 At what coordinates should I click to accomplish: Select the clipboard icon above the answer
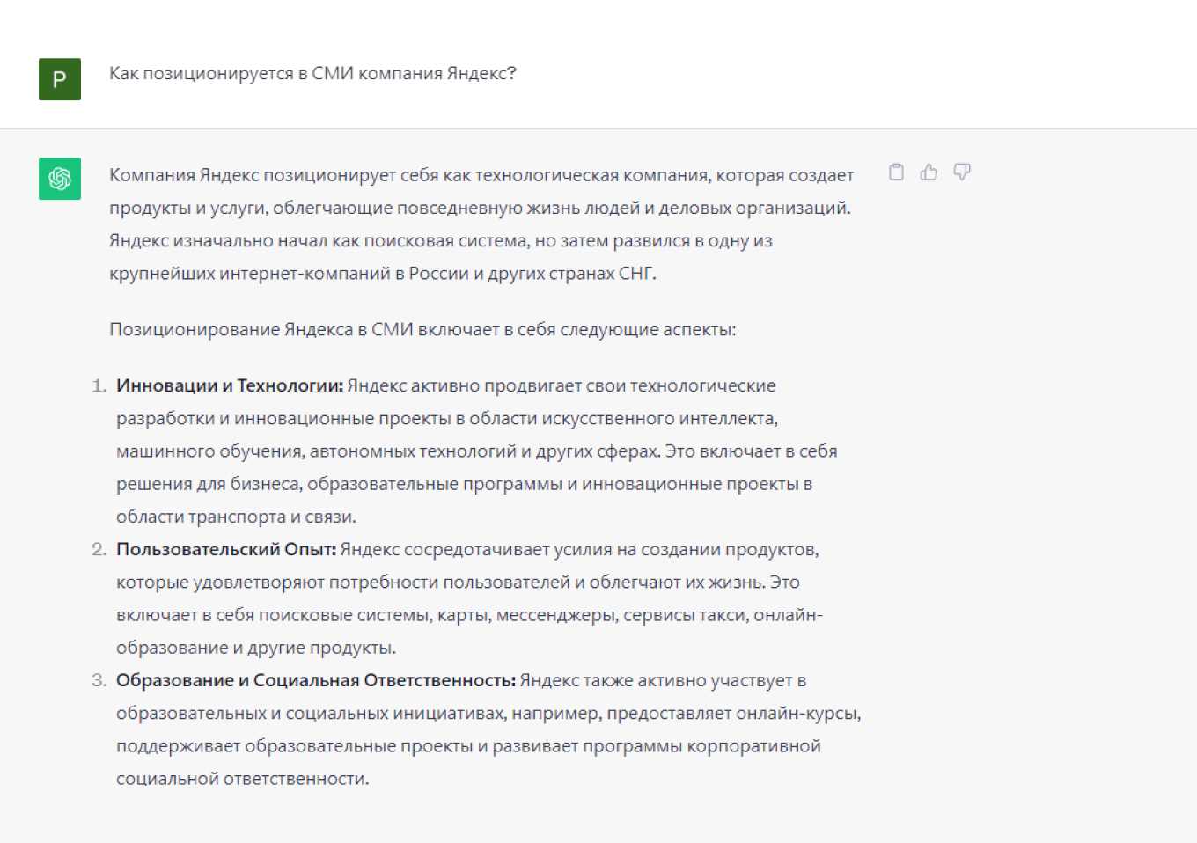(x=896, y=172)
